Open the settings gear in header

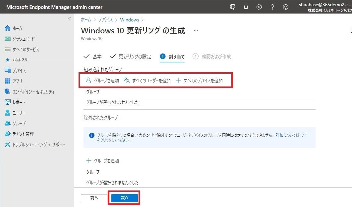click(x=259, y=7)
